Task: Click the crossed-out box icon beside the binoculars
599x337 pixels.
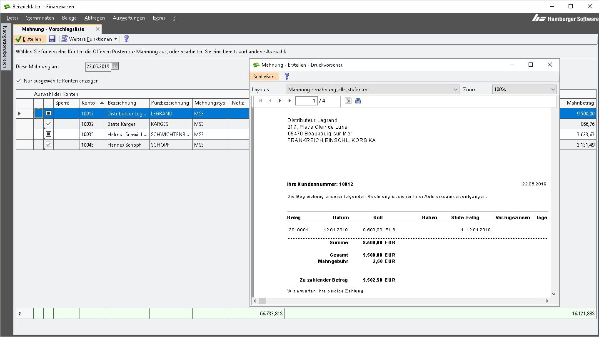Action: click(x=348, y=101)
